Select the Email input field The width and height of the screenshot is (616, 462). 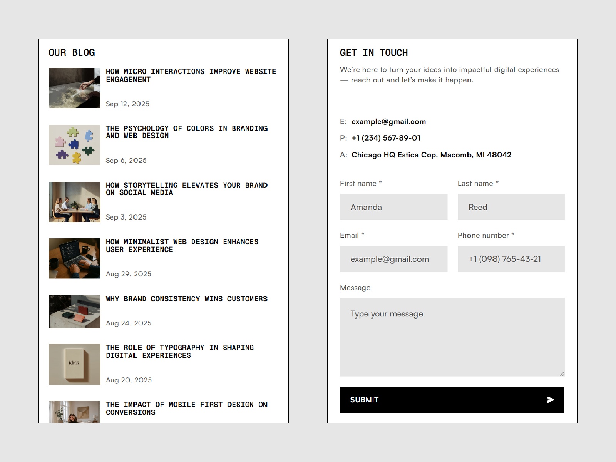[x=393, y=259]
